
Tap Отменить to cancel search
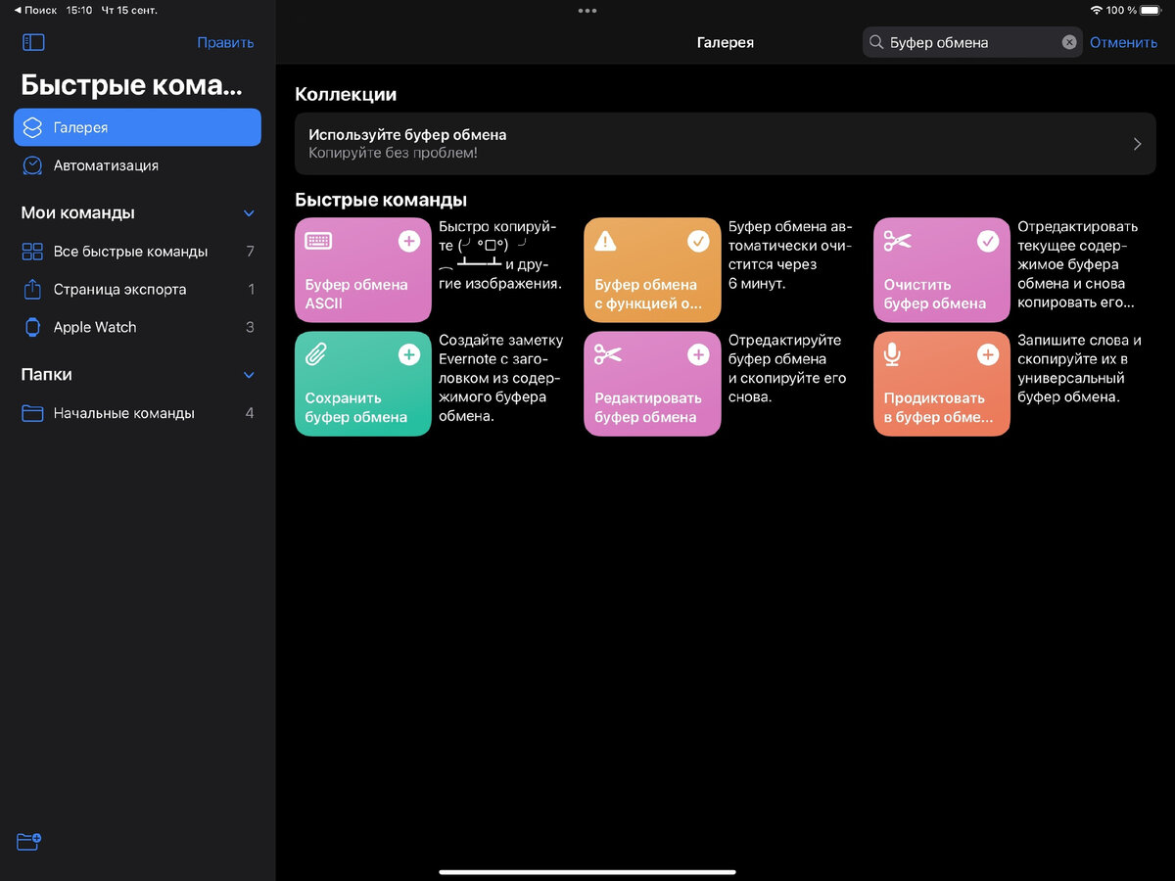coord(1123,42)
